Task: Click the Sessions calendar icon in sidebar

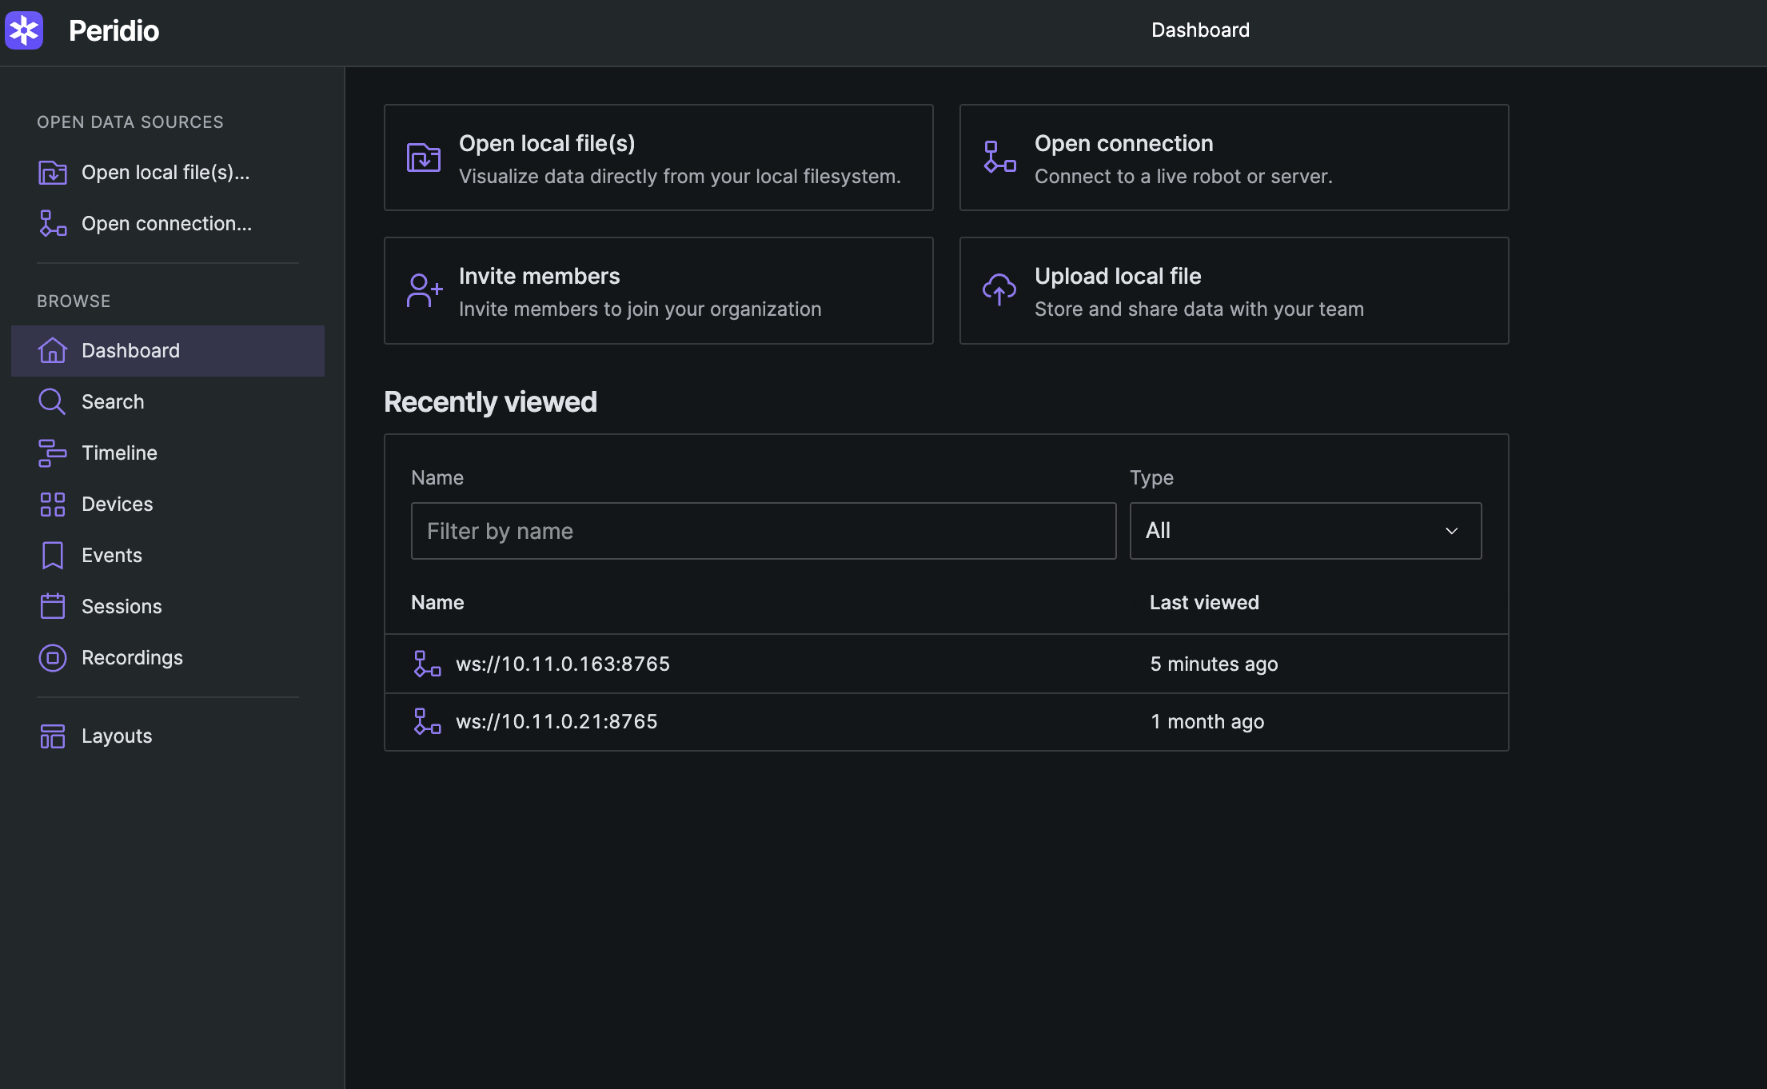Action: (53, 606)
